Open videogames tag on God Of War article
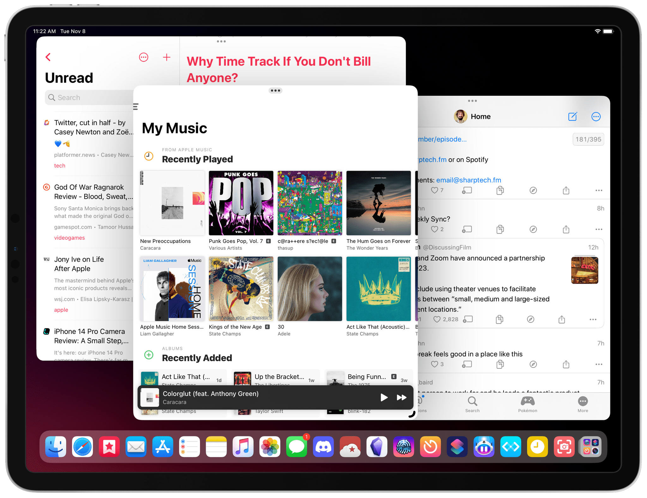647x498 pixels. pyautogui.click(x=70, y=238)
